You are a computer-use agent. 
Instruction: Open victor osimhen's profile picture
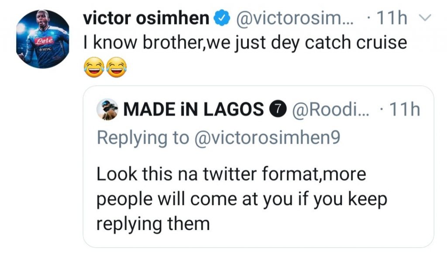click(43, 39)
